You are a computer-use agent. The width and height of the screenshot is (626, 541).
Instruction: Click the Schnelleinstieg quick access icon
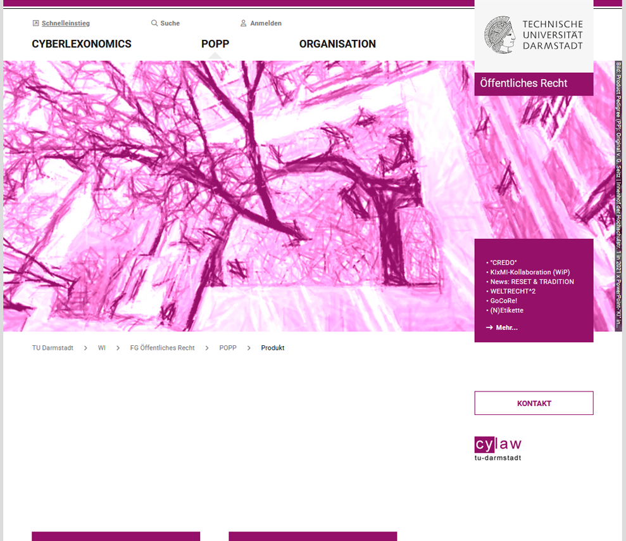point(35,23)
